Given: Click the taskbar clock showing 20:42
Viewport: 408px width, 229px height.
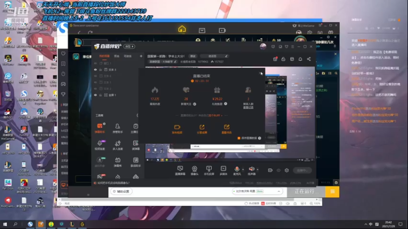Looking at the screenshot, I should (x=388, y=224).
